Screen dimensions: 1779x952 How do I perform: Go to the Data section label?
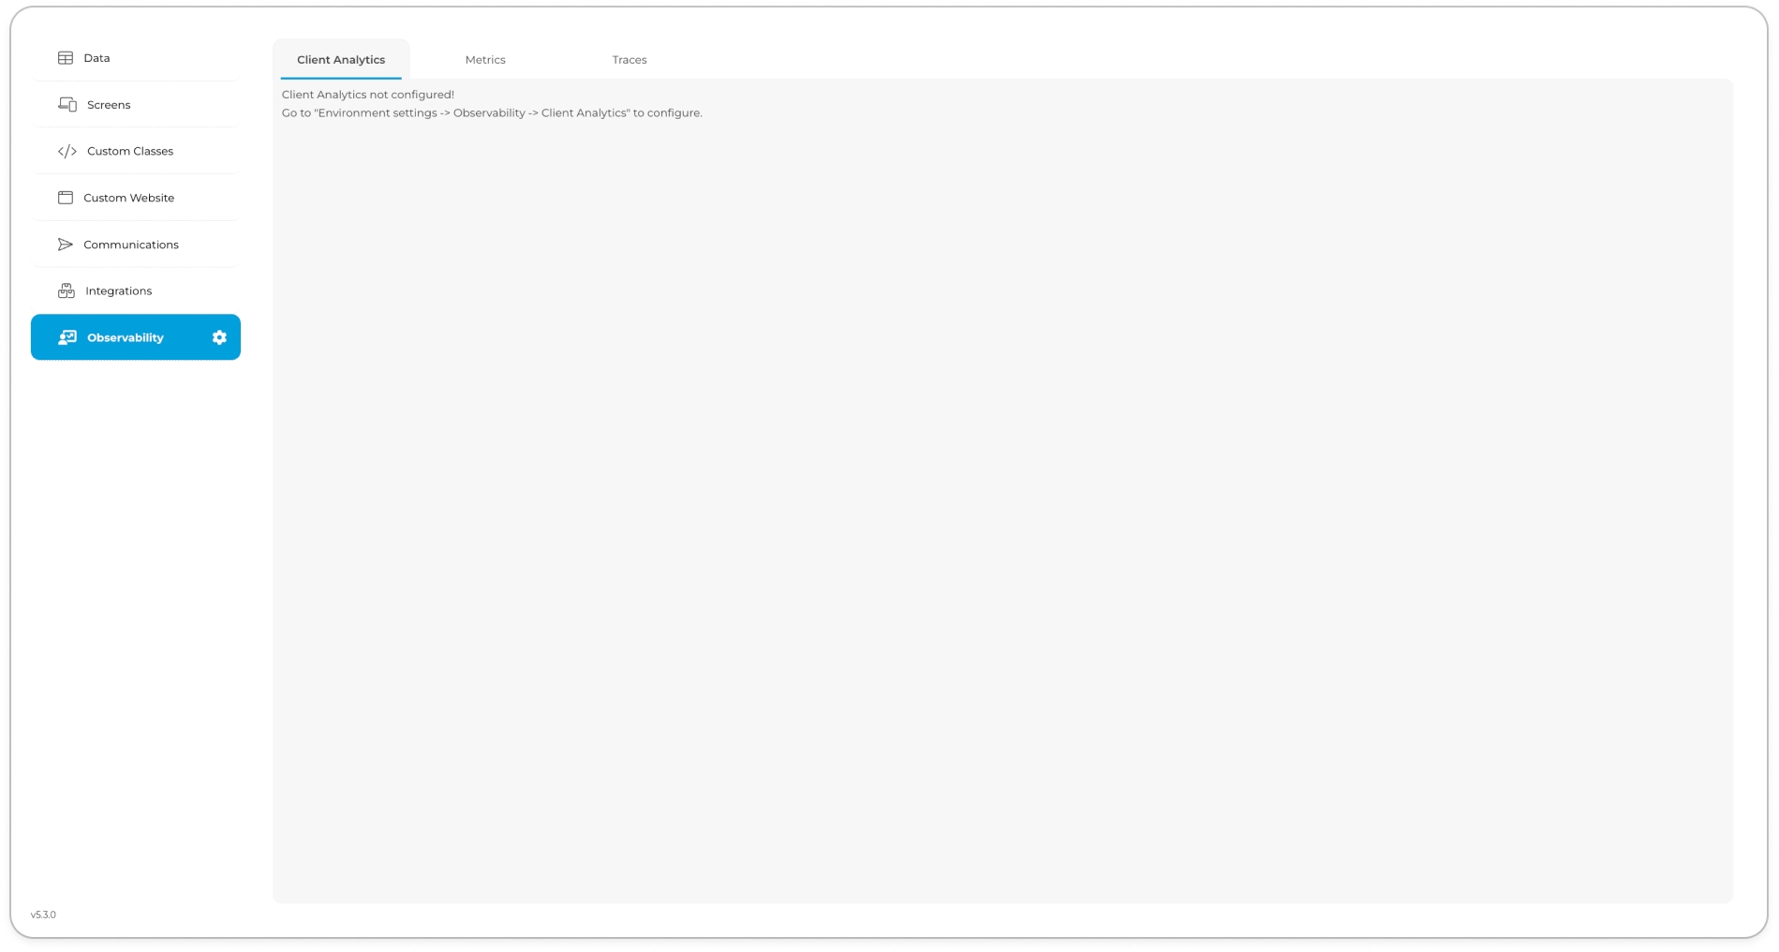(x=96, y=58)
